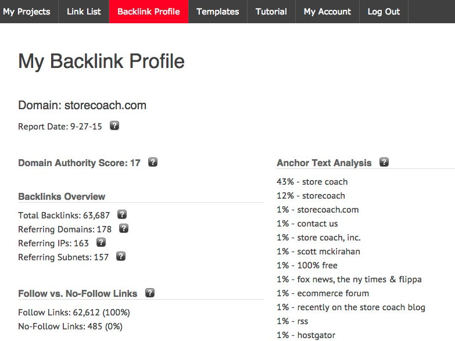
Task: Click the Backlinks Overview heading
Action: pos(62,196)
